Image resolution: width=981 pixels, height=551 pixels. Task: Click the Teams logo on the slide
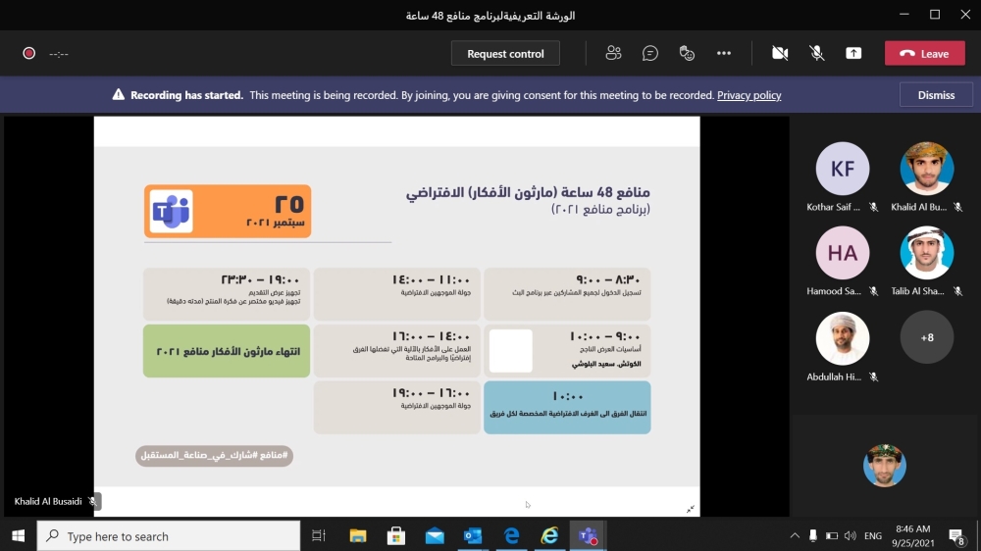click(171, 211)
